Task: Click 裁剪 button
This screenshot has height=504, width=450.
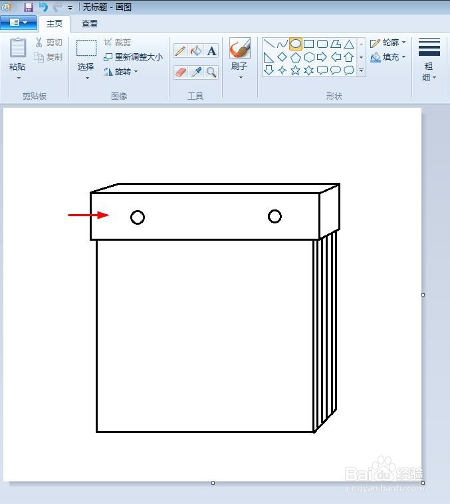Action: pos(118,42)
